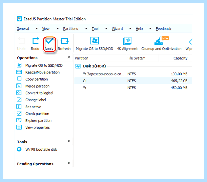Click the Set active flag icon
Screen dimensions: 207x182
point(19,107)
